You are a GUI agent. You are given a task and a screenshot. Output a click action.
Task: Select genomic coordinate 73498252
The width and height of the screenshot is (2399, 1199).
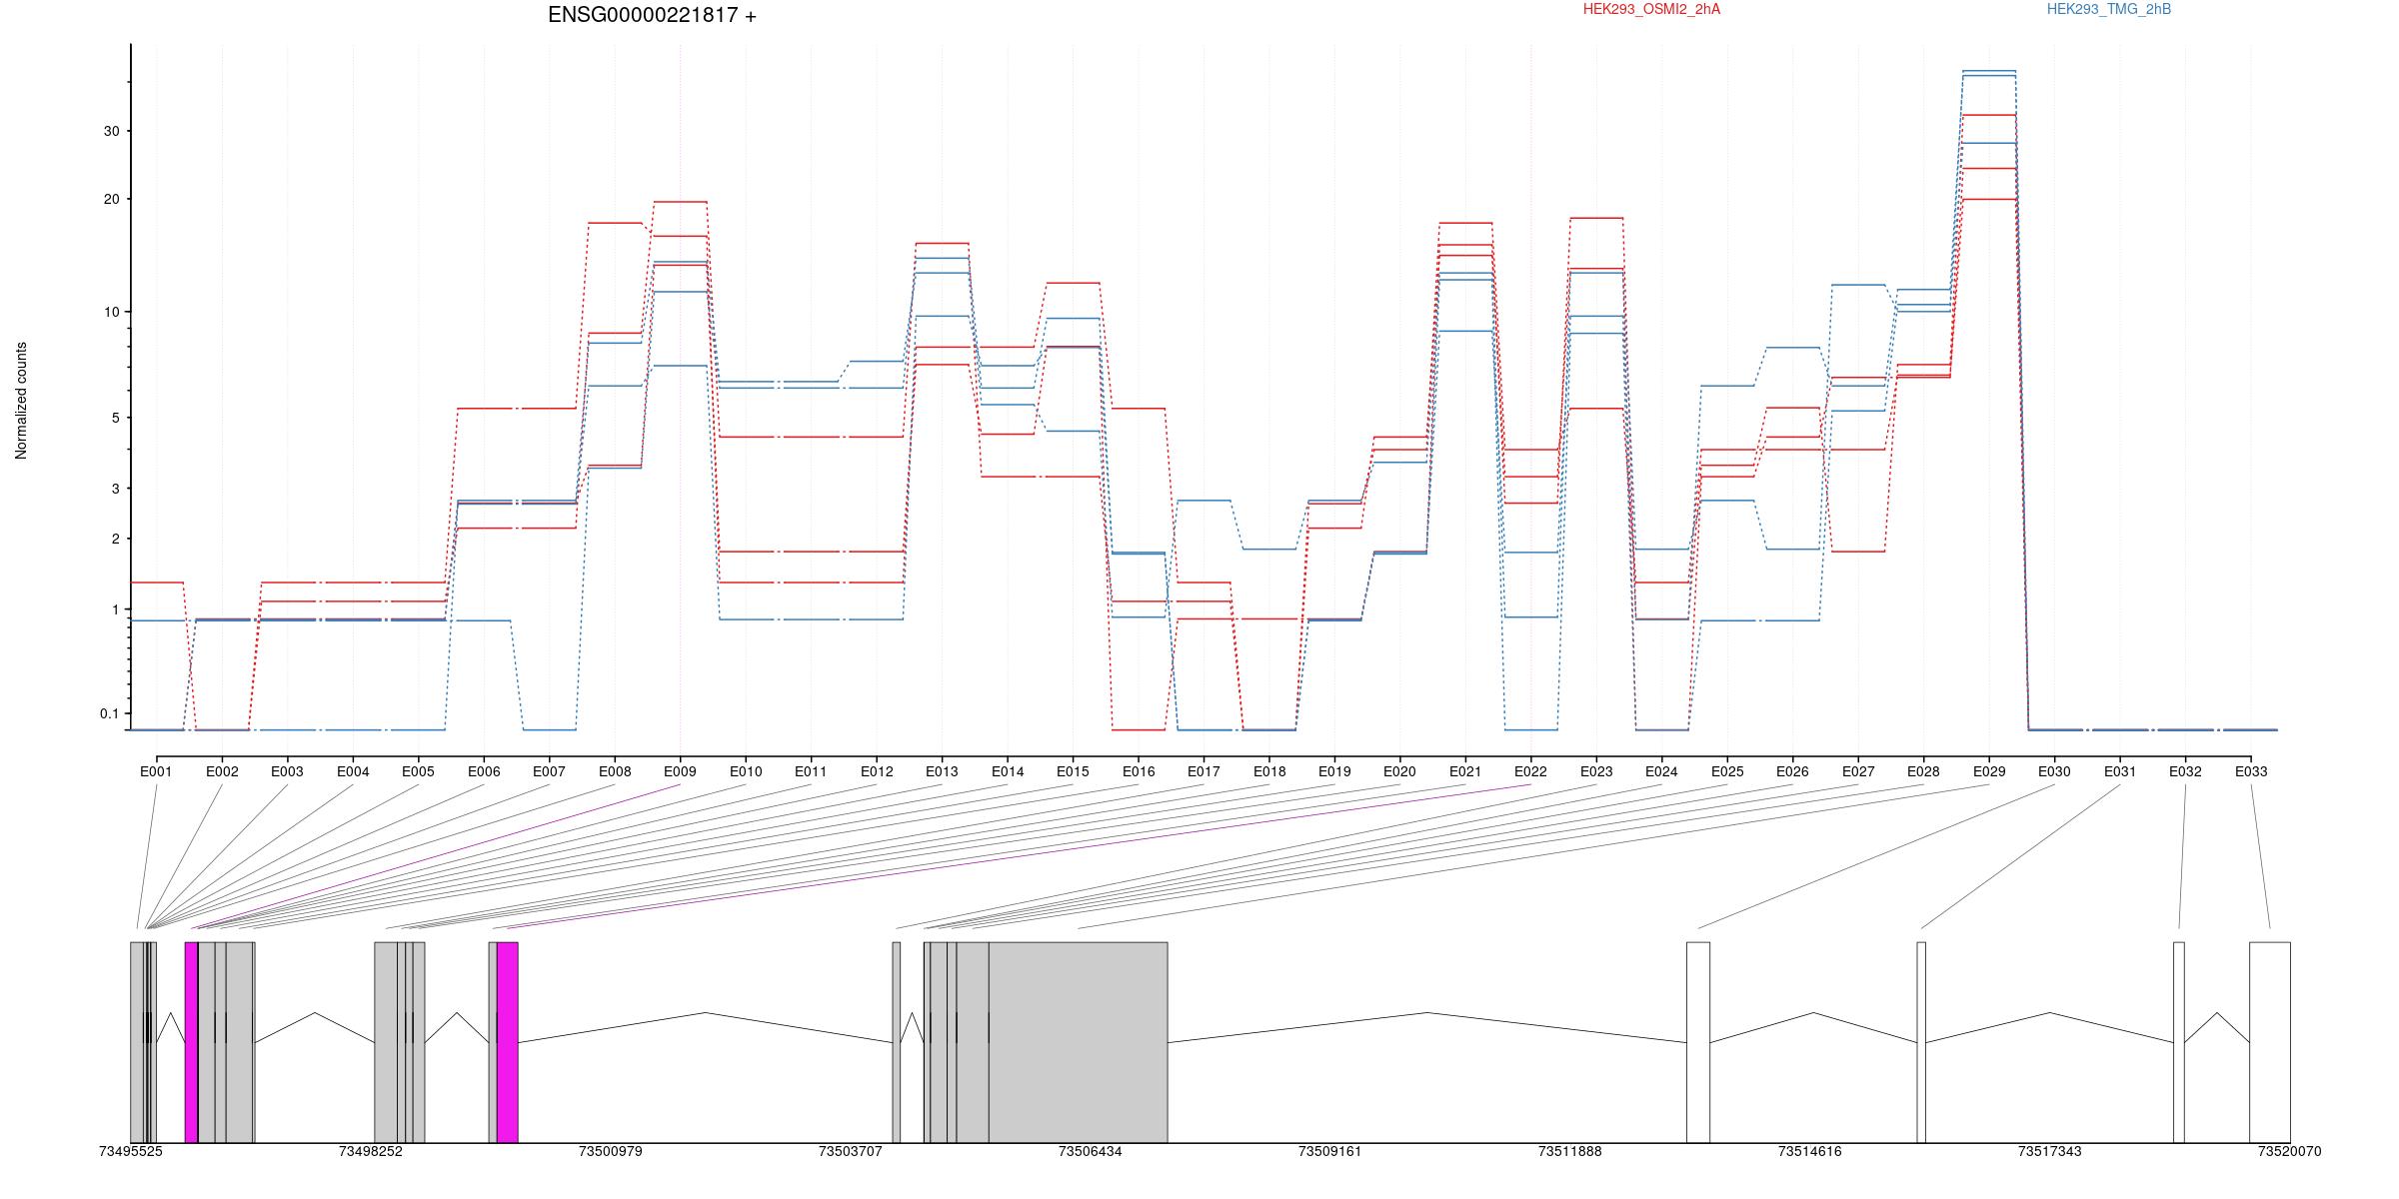[x=371, y=1151]
